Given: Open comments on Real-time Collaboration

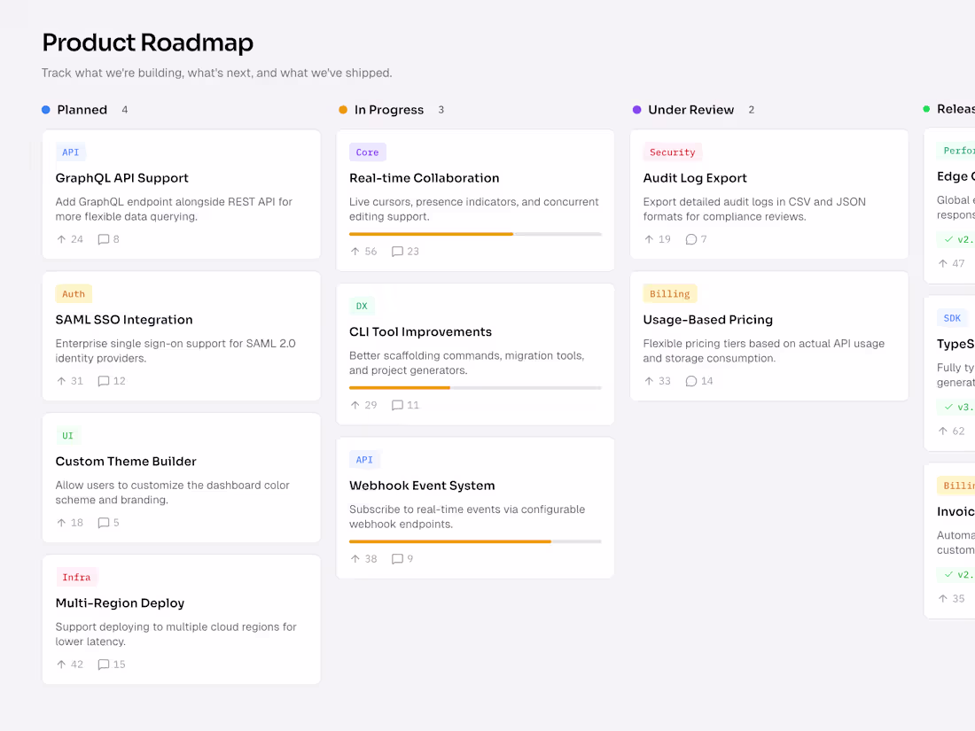Looking at the screenshot, I should [404, 251].
